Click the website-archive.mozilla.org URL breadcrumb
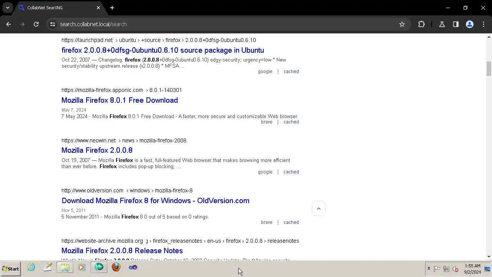Viewport: 492px width, 277px height. (180, 241)
